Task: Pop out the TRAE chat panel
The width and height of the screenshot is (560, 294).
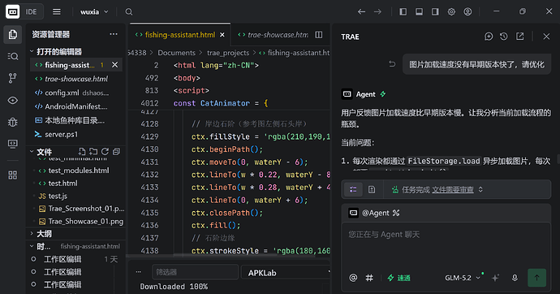Action: 519,37
